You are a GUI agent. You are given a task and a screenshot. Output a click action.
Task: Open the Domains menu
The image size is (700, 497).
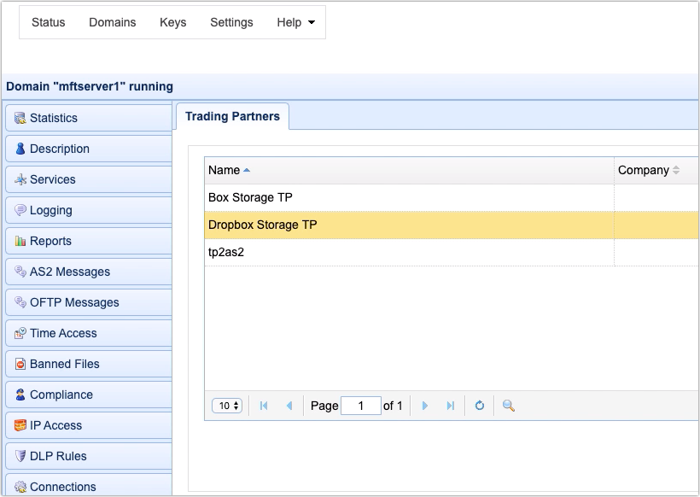coord(112,22)
